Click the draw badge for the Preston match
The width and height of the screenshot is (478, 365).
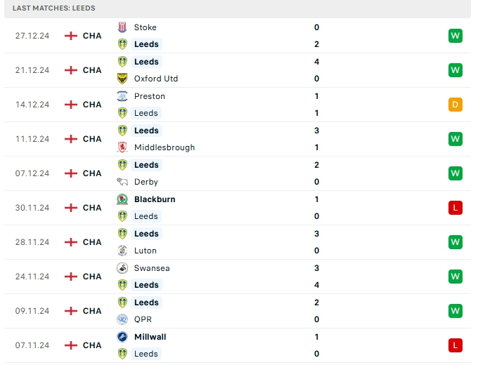[456, 105]
